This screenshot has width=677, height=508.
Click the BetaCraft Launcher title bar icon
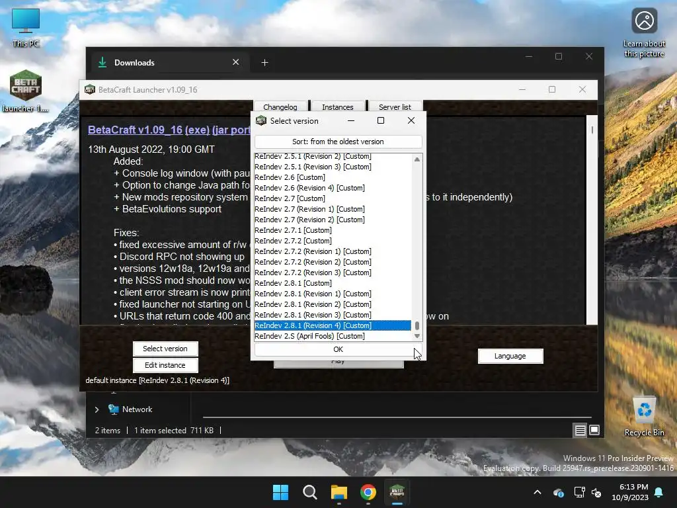pos(90,89)
